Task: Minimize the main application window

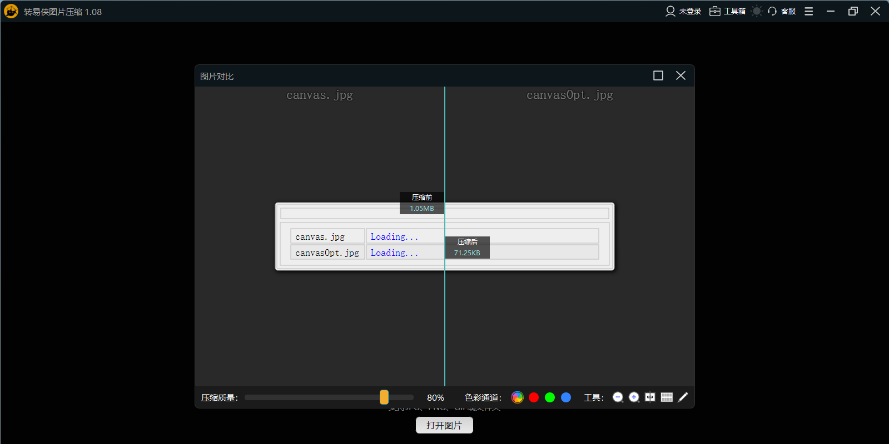Action: coord(831,11)
